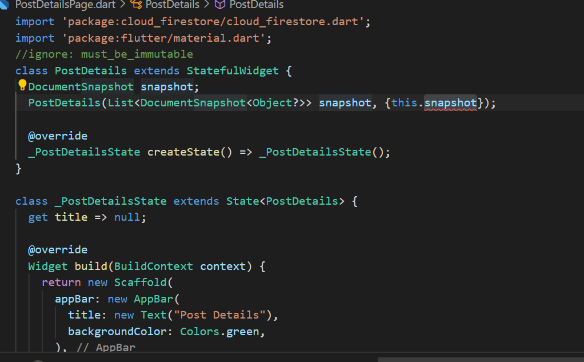Click the snapshot field name after DocumentSnapshot

pos(167,87)
